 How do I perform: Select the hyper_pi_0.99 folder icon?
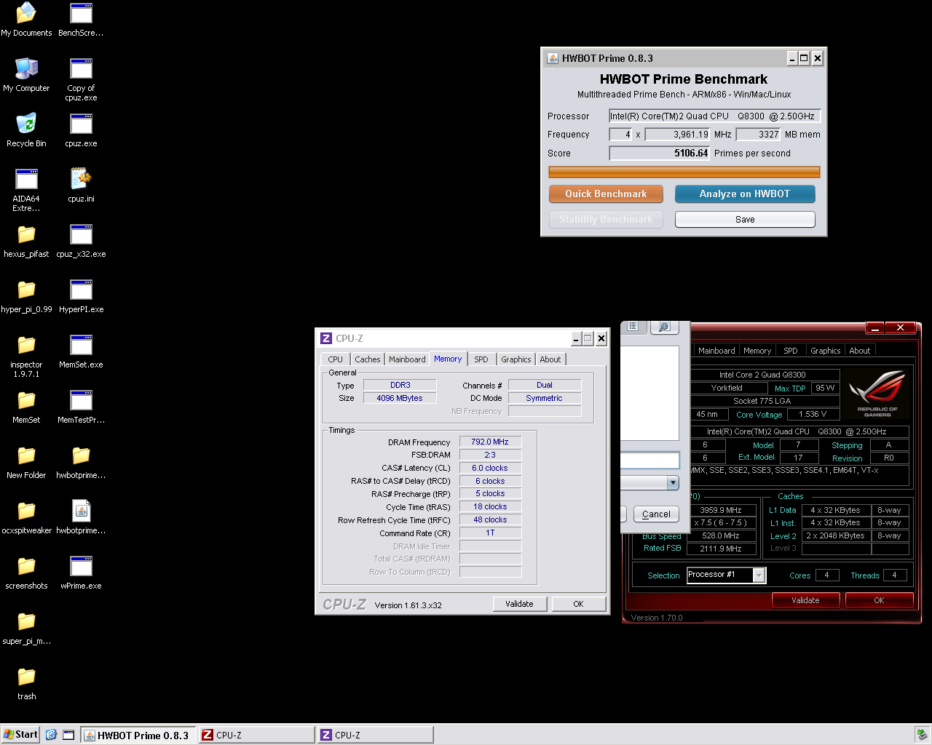pyautogui.click(x=26, y=296)
